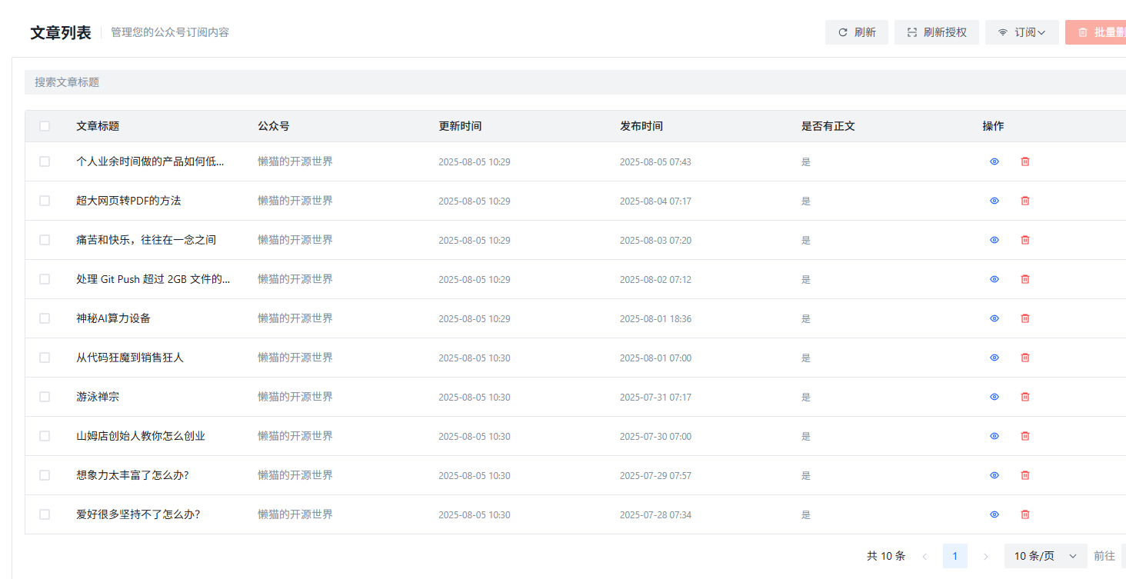View article 山姆店创始人教你怎么创业
The width and height of the screenshot is (1126, 579).
(994, 436)
